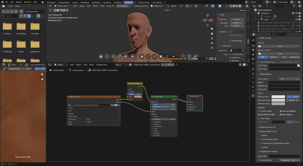The height and width of the screenshot is (166, 303).
Task: Enable Render Region checkbox
Action: point(230,41)
